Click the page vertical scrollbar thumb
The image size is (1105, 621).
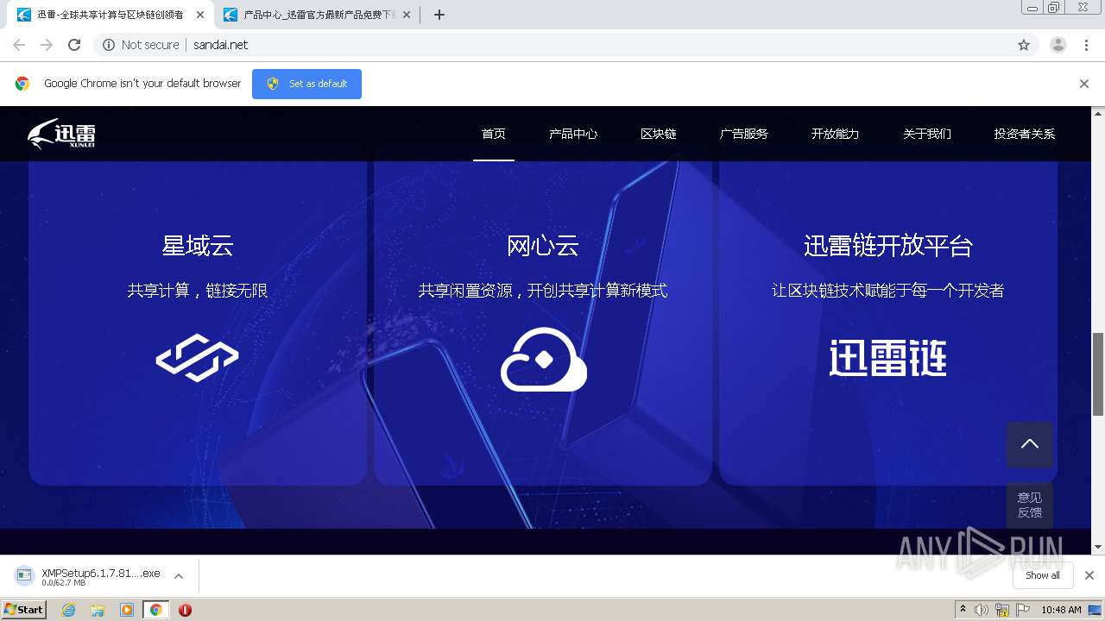point(1098,373)
